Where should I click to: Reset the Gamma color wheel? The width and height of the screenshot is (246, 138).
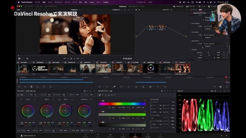pos(53,100)
